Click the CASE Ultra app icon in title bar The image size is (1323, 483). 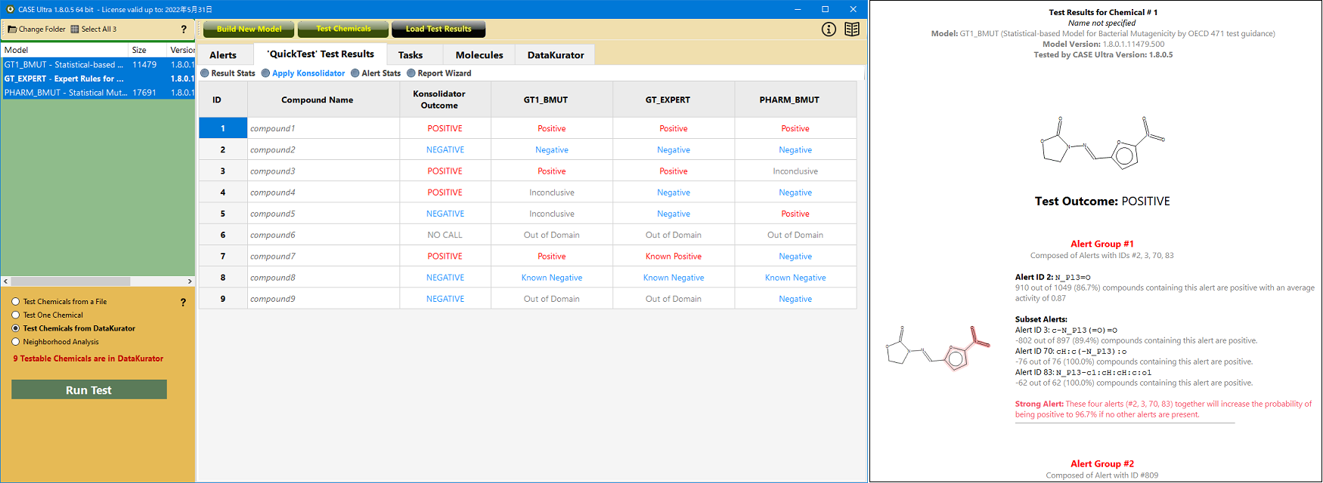pyautogui.click(x=10, y=9)
